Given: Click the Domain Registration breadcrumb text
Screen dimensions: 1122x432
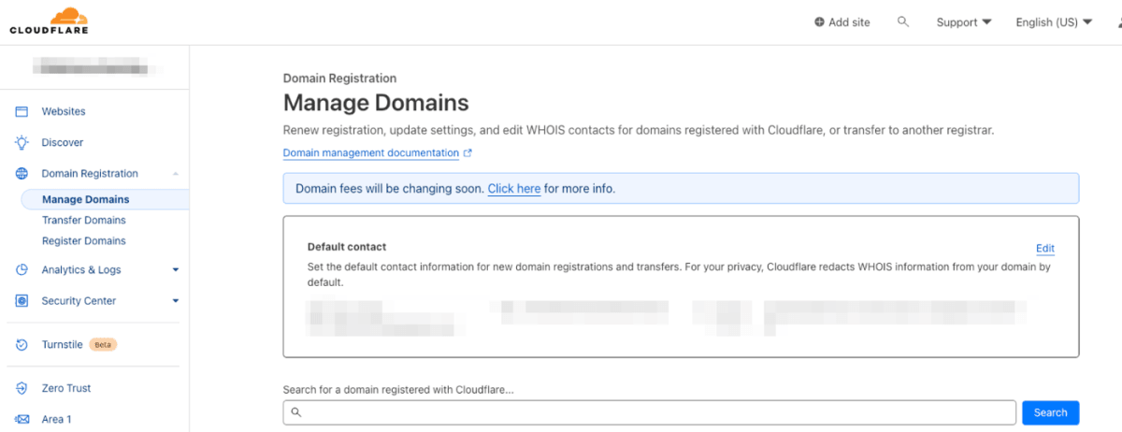Looking at the screenshot, I should (x=340, y=79).
